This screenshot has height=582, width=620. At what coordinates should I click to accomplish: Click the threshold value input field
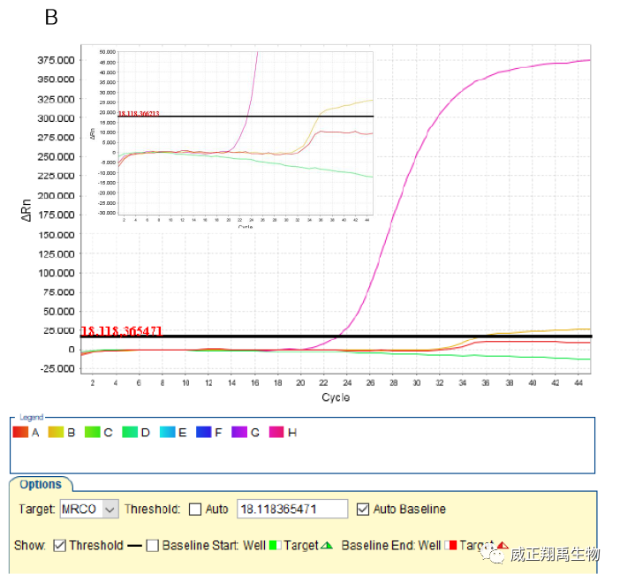point(291,510)
